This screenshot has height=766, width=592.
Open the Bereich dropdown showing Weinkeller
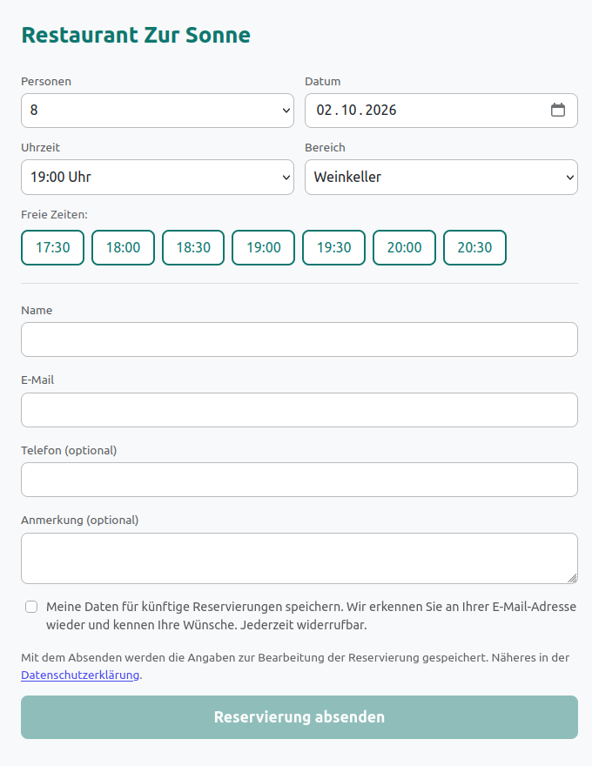click(x=441, y=177)
